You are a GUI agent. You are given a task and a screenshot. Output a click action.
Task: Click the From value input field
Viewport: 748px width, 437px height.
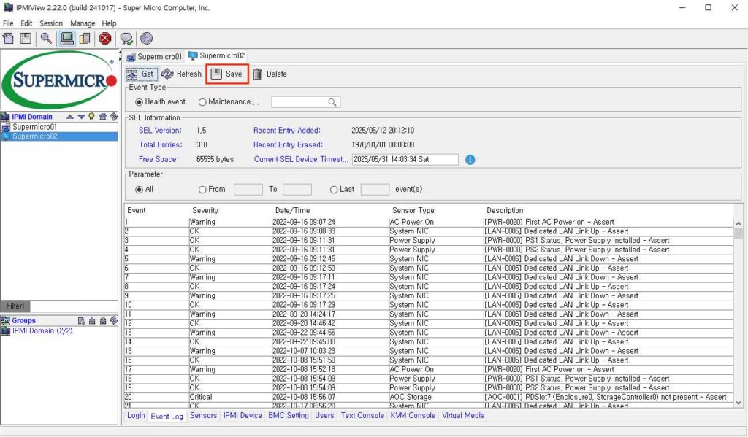pos(248,190)
